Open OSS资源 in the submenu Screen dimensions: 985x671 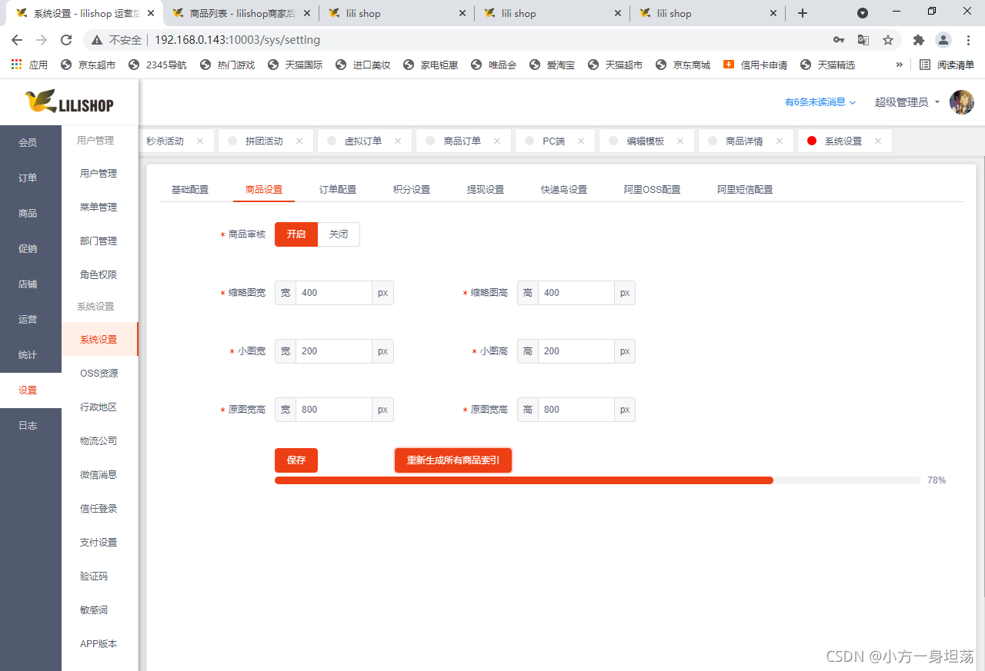click(x=99, y=373)
